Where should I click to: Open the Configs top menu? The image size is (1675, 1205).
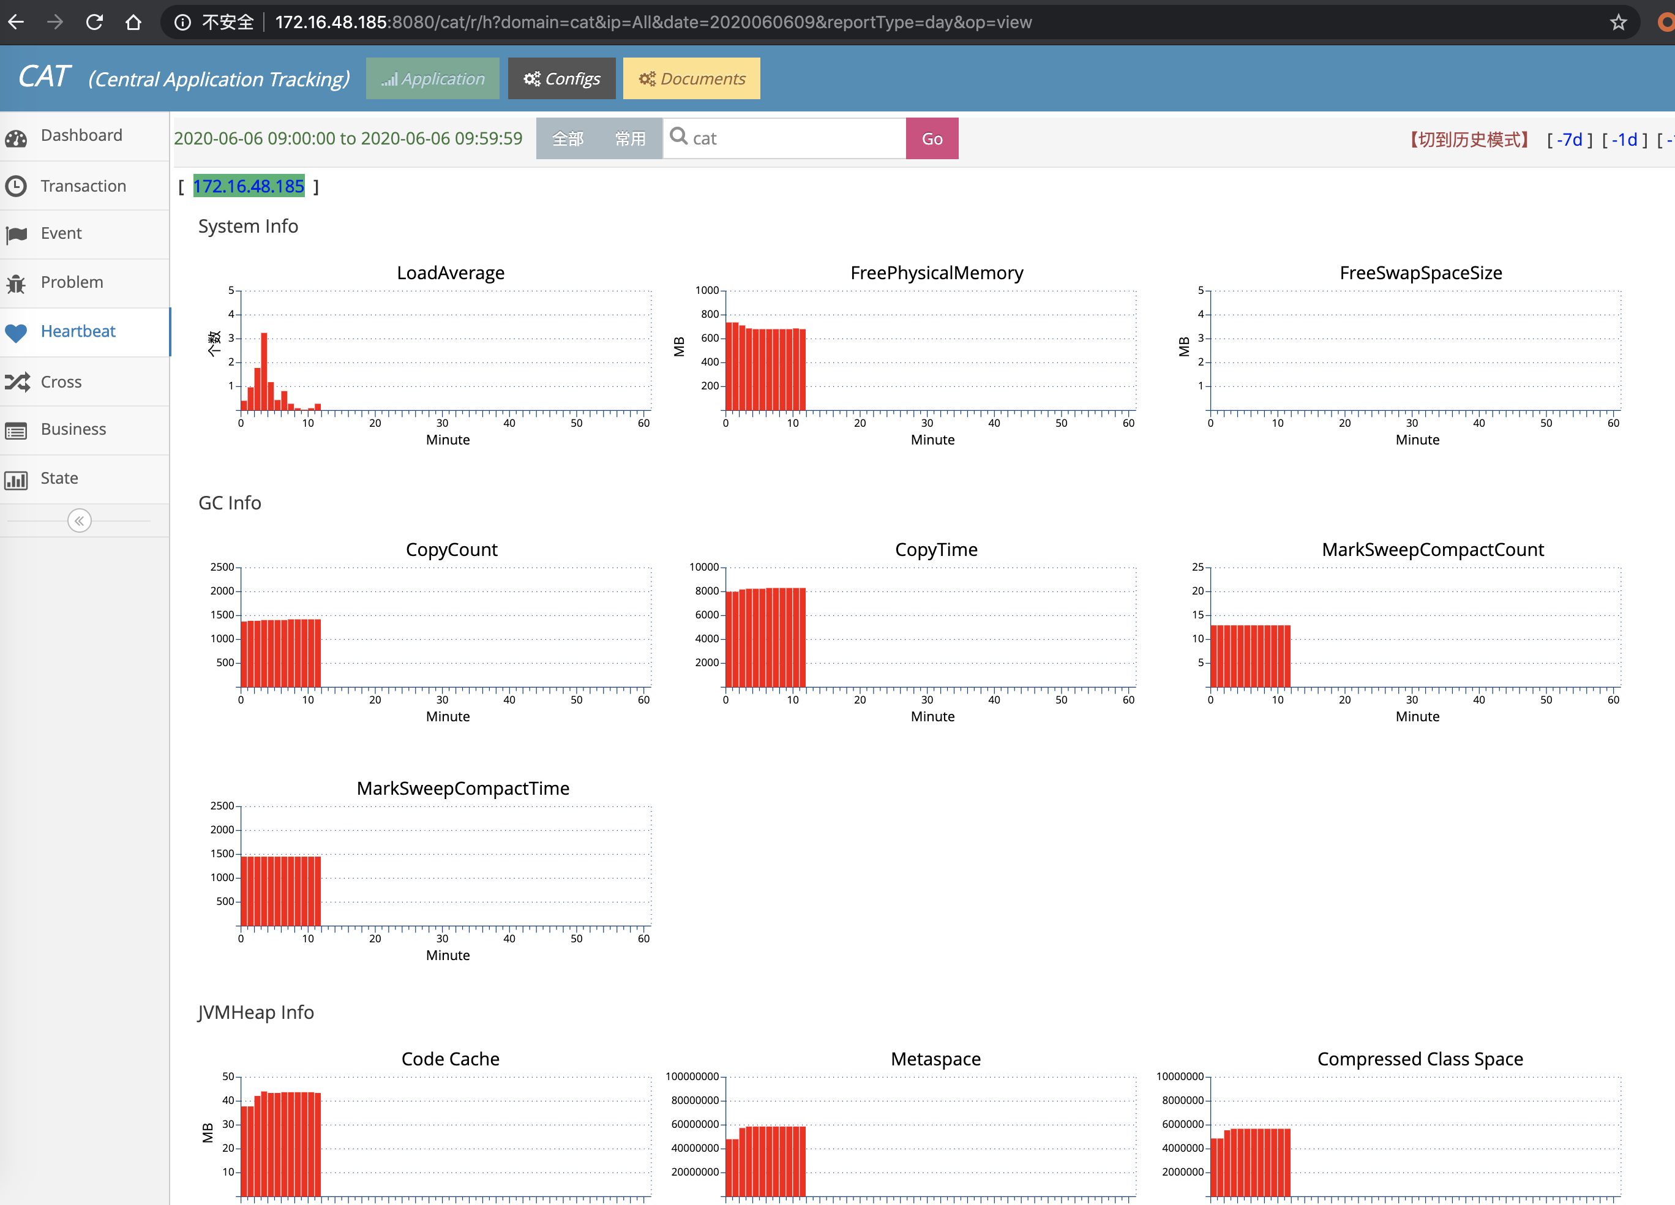point(561,78)
